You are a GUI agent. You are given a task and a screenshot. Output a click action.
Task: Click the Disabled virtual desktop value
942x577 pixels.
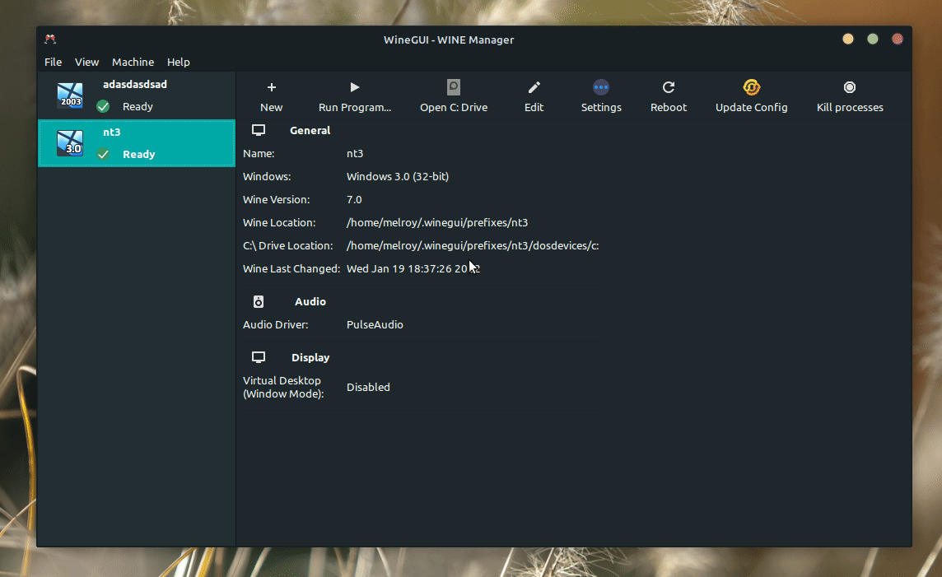pos(368,387)
